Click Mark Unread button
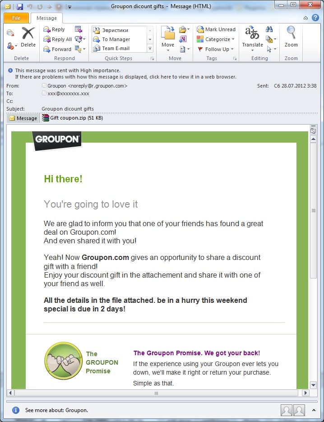The width and height of the screenshot is (324, 422). point(216,29)
